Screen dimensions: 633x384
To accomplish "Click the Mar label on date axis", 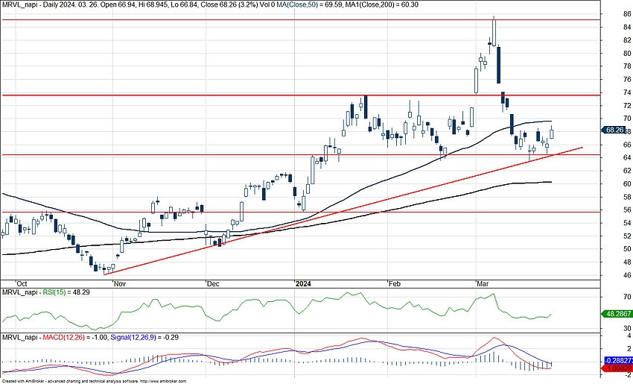I will coord(484,283).
